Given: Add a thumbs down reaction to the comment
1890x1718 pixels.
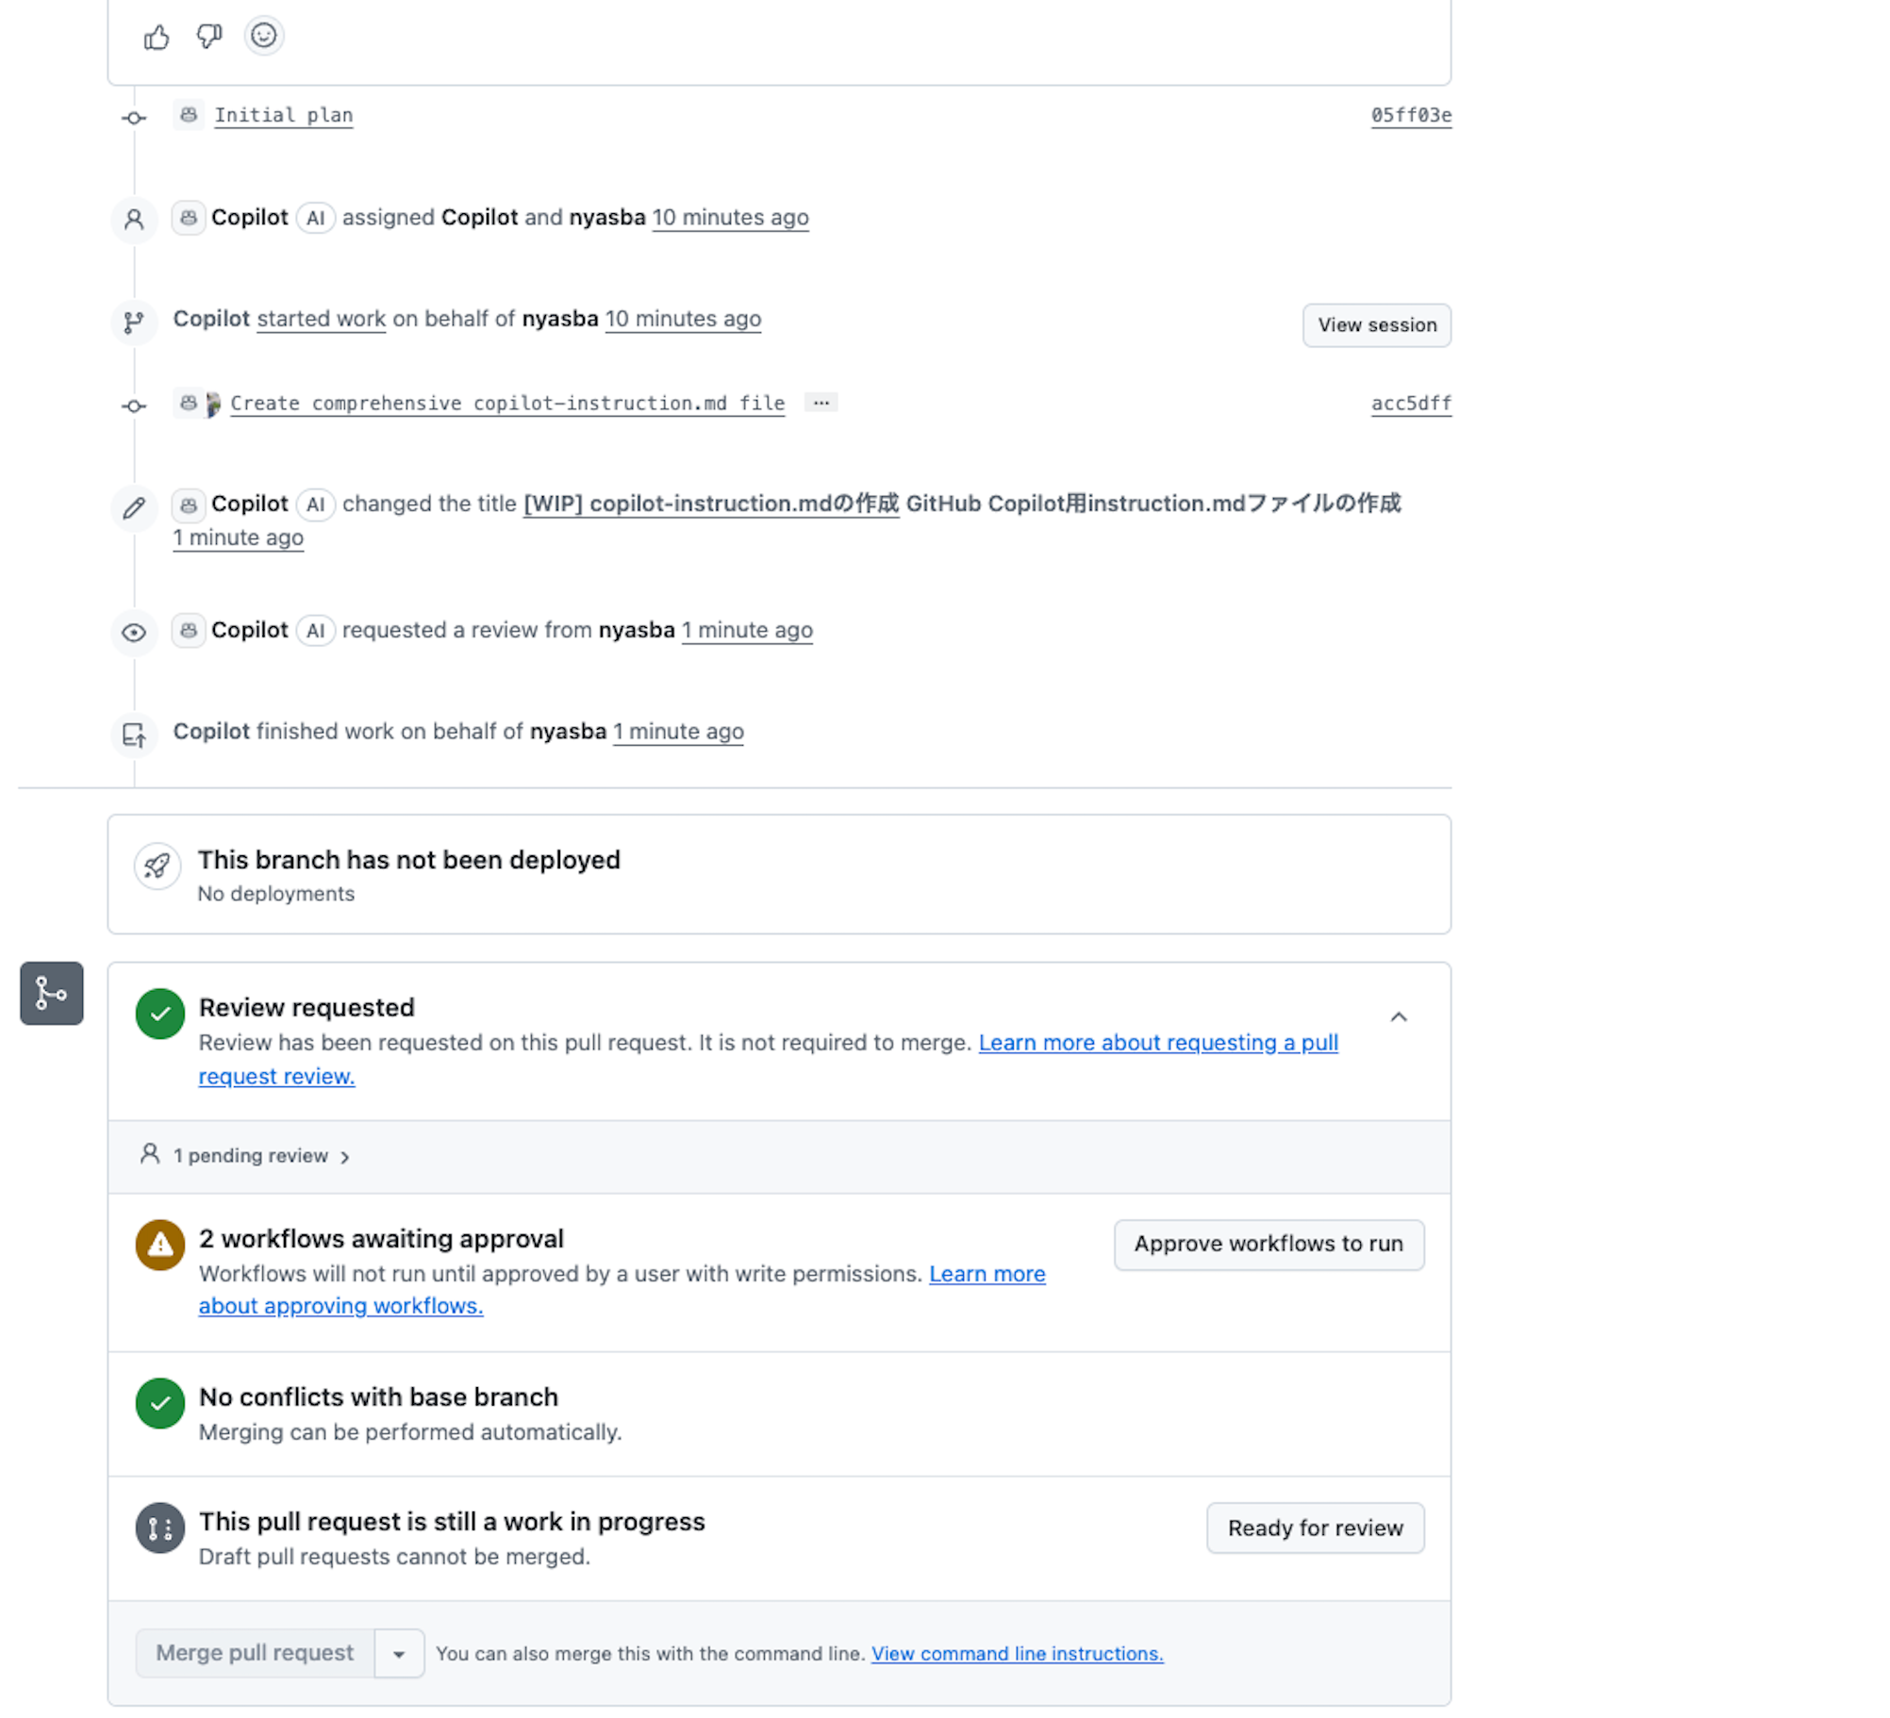Looking at the screenshot, I should tap(208, 36).
